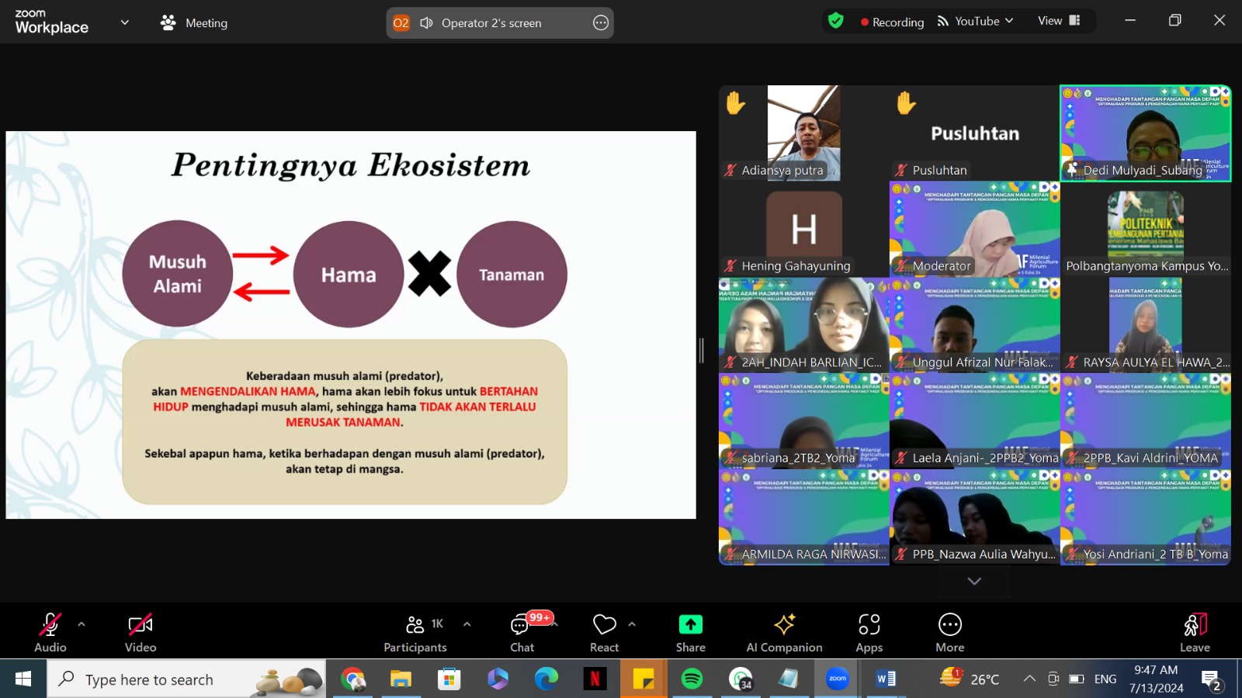The width and height of the screenshot is (1242, 698).
Task: Open Operator 2's screen options menu
Action: tap(600, 23)
